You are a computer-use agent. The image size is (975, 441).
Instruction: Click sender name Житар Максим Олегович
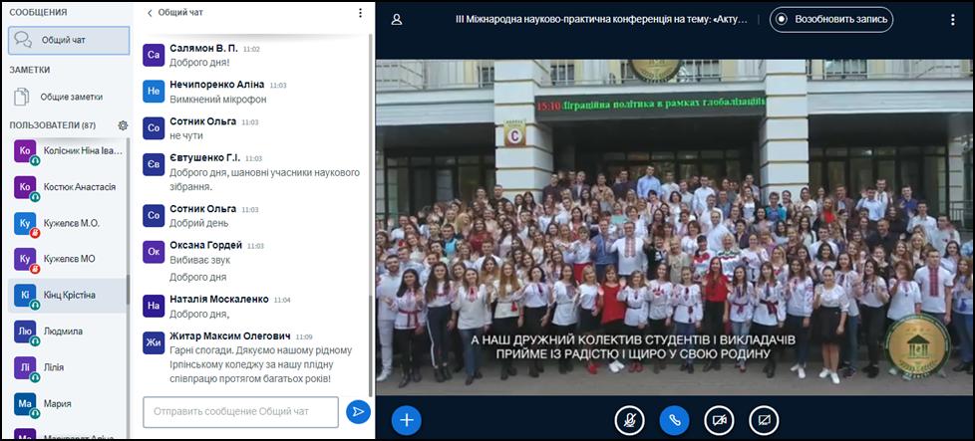point(230,336)
